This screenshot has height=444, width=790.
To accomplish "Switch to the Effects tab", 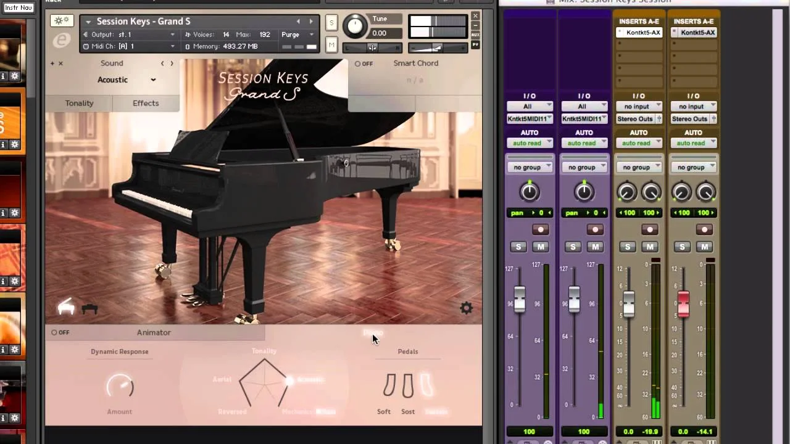I will click(x=146, y=103).
